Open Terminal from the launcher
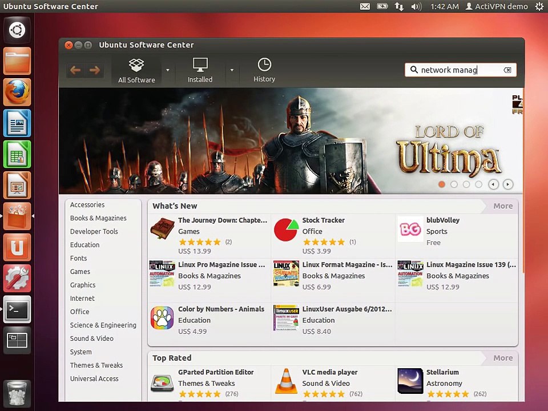548x411 pixels. click(x=17, y=309)
